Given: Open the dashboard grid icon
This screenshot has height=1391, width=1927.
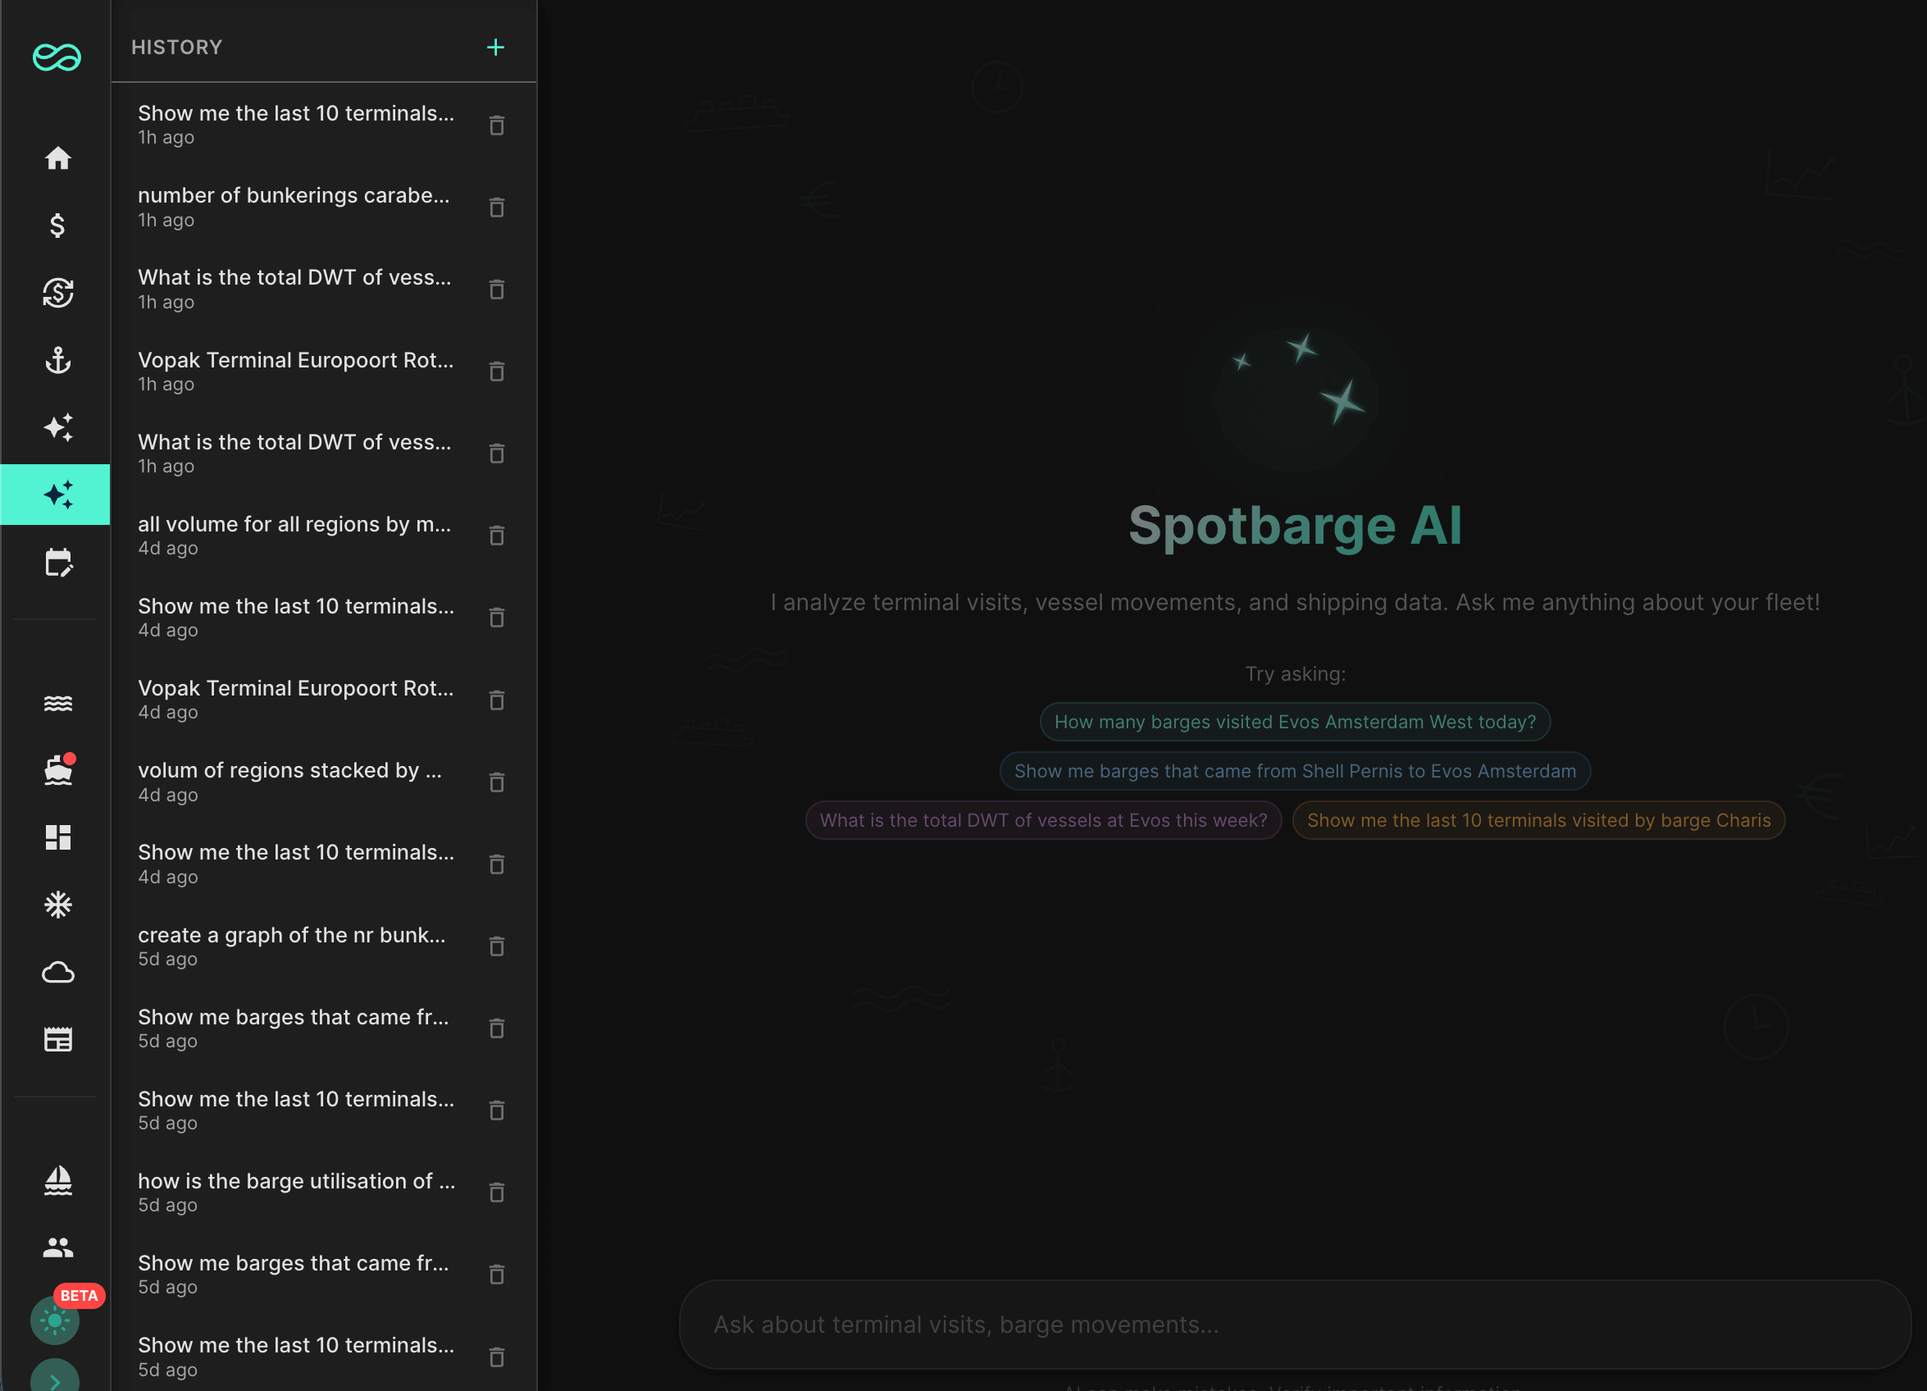Looking at the screenshot, I should (57, 838).
